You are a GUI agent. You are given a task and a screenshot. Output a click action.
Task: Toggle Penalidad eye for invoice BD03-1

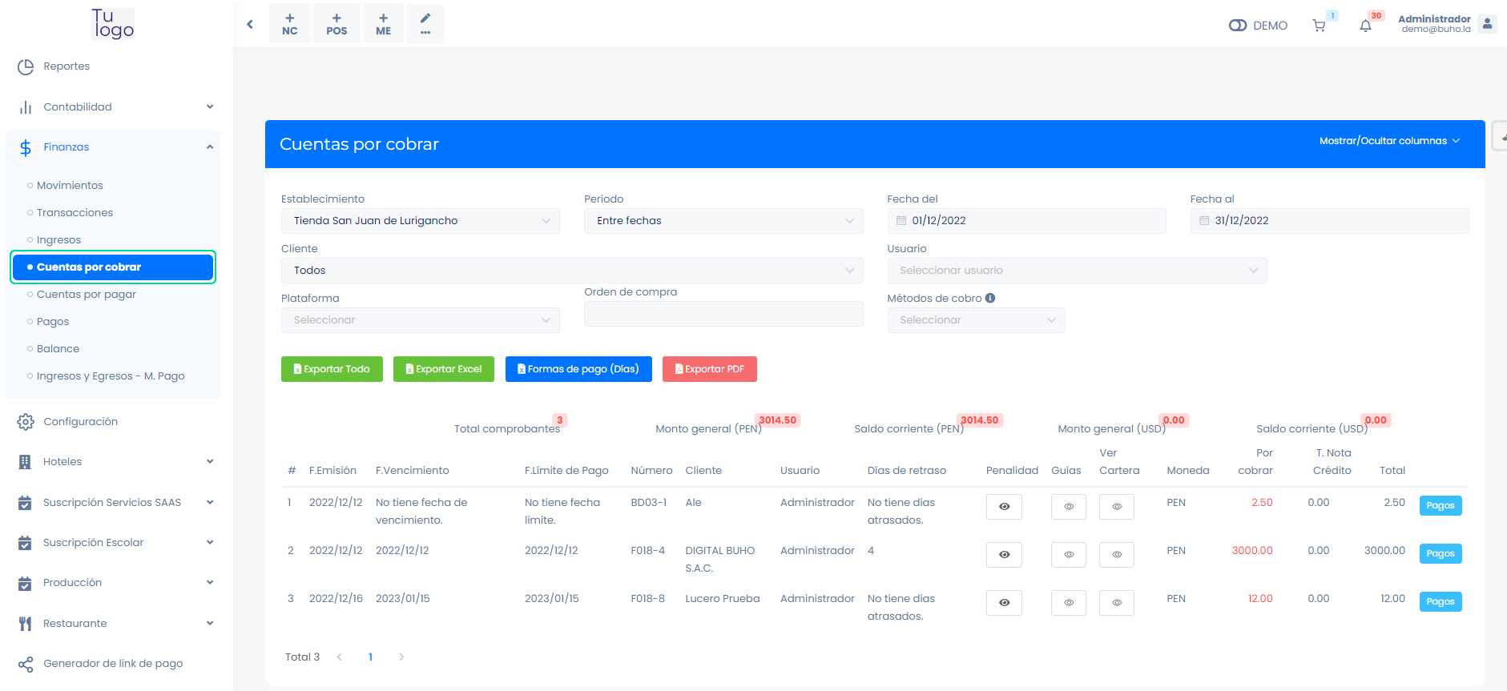pyautogui.click(x=1004, y=506)
